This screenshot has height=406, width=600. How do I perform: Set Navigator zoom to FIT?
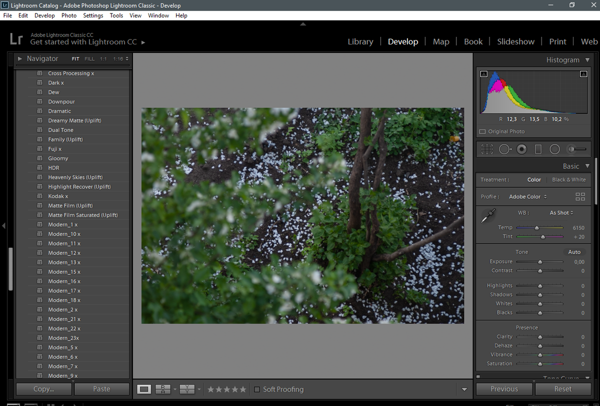coord(75,59)
